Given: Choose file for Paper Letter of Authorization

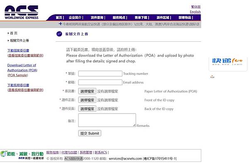Looking at the screenshot, I should tap(87, 91).
